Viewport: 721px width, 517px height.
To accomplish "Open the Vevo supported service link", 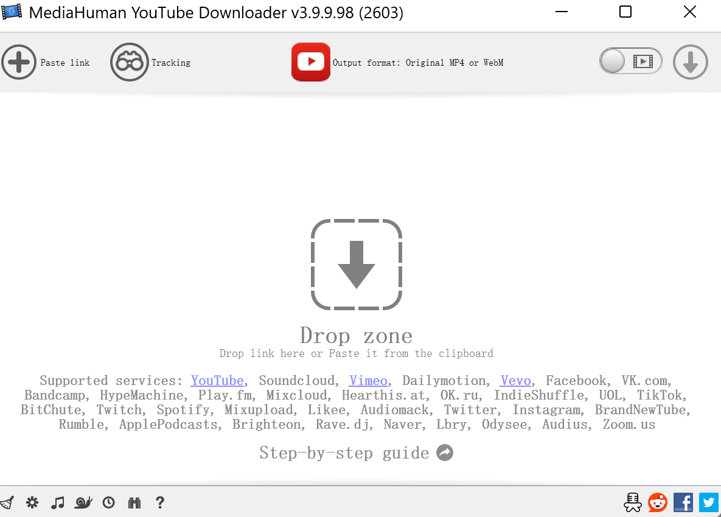I will click(515, 381).
